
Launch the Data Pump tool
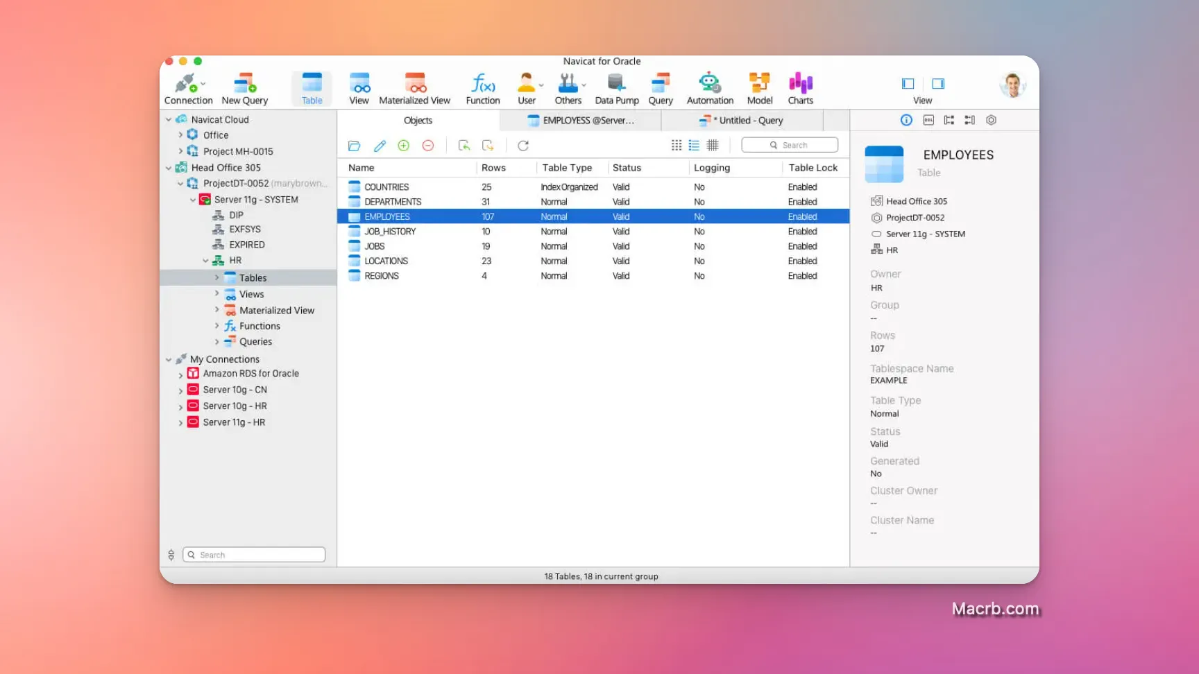(617, 89)
